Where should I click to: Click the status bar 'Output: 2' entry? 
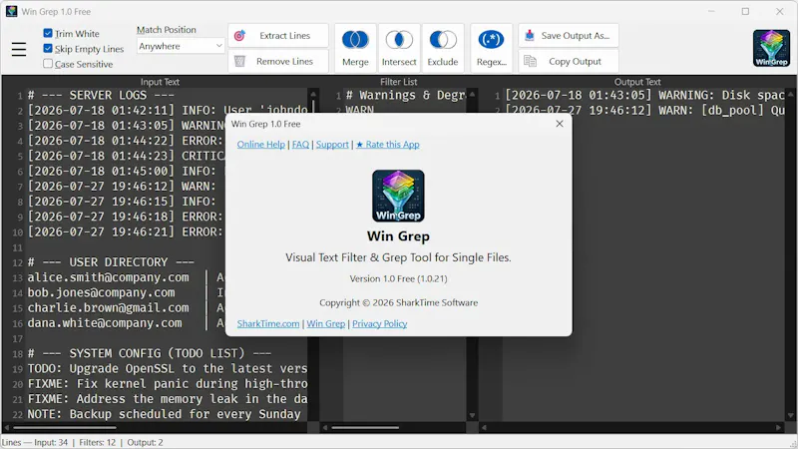point(145,442)
